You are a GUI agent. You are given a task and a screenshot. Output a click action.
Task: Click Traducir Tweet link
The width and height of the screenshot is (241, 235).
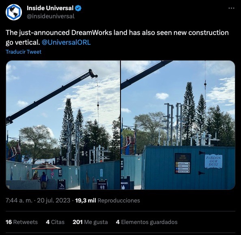[x=24, y=52]
